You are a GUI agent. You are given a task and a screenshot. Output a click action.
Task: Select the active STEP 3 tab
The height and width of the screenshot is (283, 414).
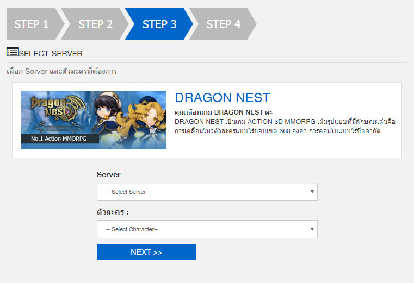click(x=159, y=24)
